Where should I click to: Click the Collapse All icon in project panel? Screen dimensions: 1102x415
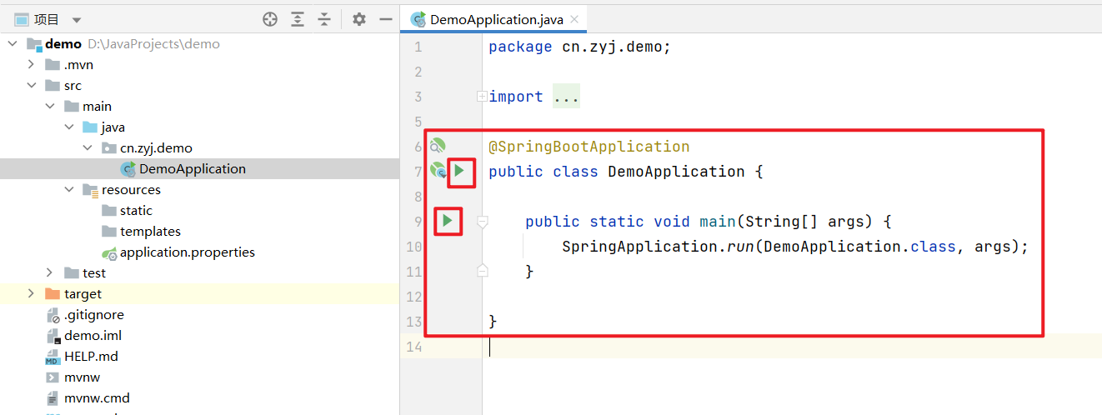pos(324,19)
